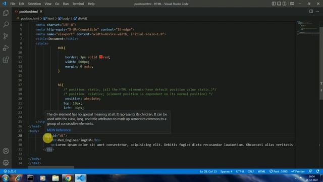Open the Terminal menu
Screen dimensions: 323x182
click(78, 4)
